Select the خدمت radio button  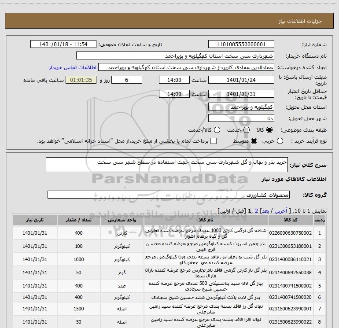tap(247, 130)
